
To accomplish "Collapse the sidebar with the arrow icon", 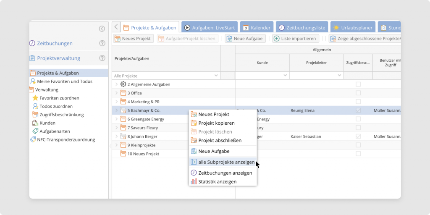I will click(102, 29).
